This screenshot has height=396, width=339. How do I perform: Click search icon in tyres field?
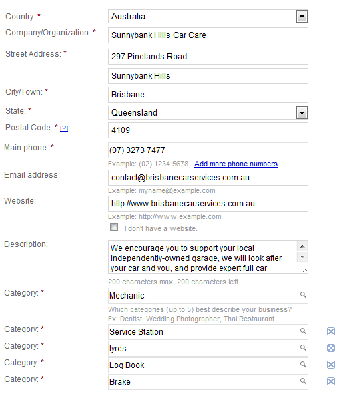pyautogui.click(x=303, y=347)
